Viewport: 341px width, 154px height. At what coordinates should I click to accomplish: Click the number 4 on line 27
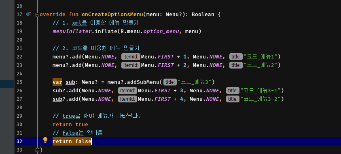pyautogui.click(x=182, y=99)
